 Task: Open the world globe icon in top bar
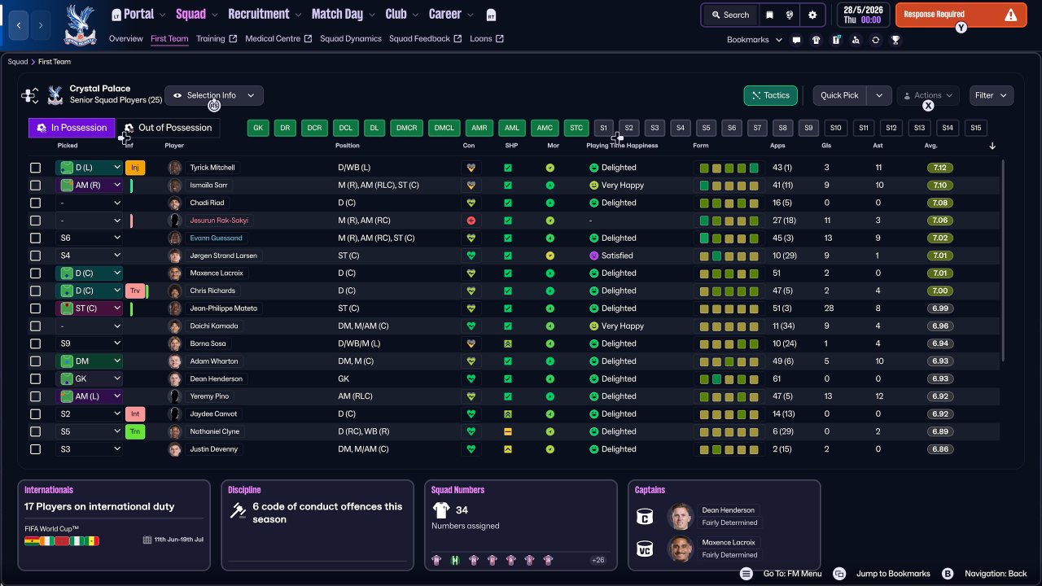point(790,15)
